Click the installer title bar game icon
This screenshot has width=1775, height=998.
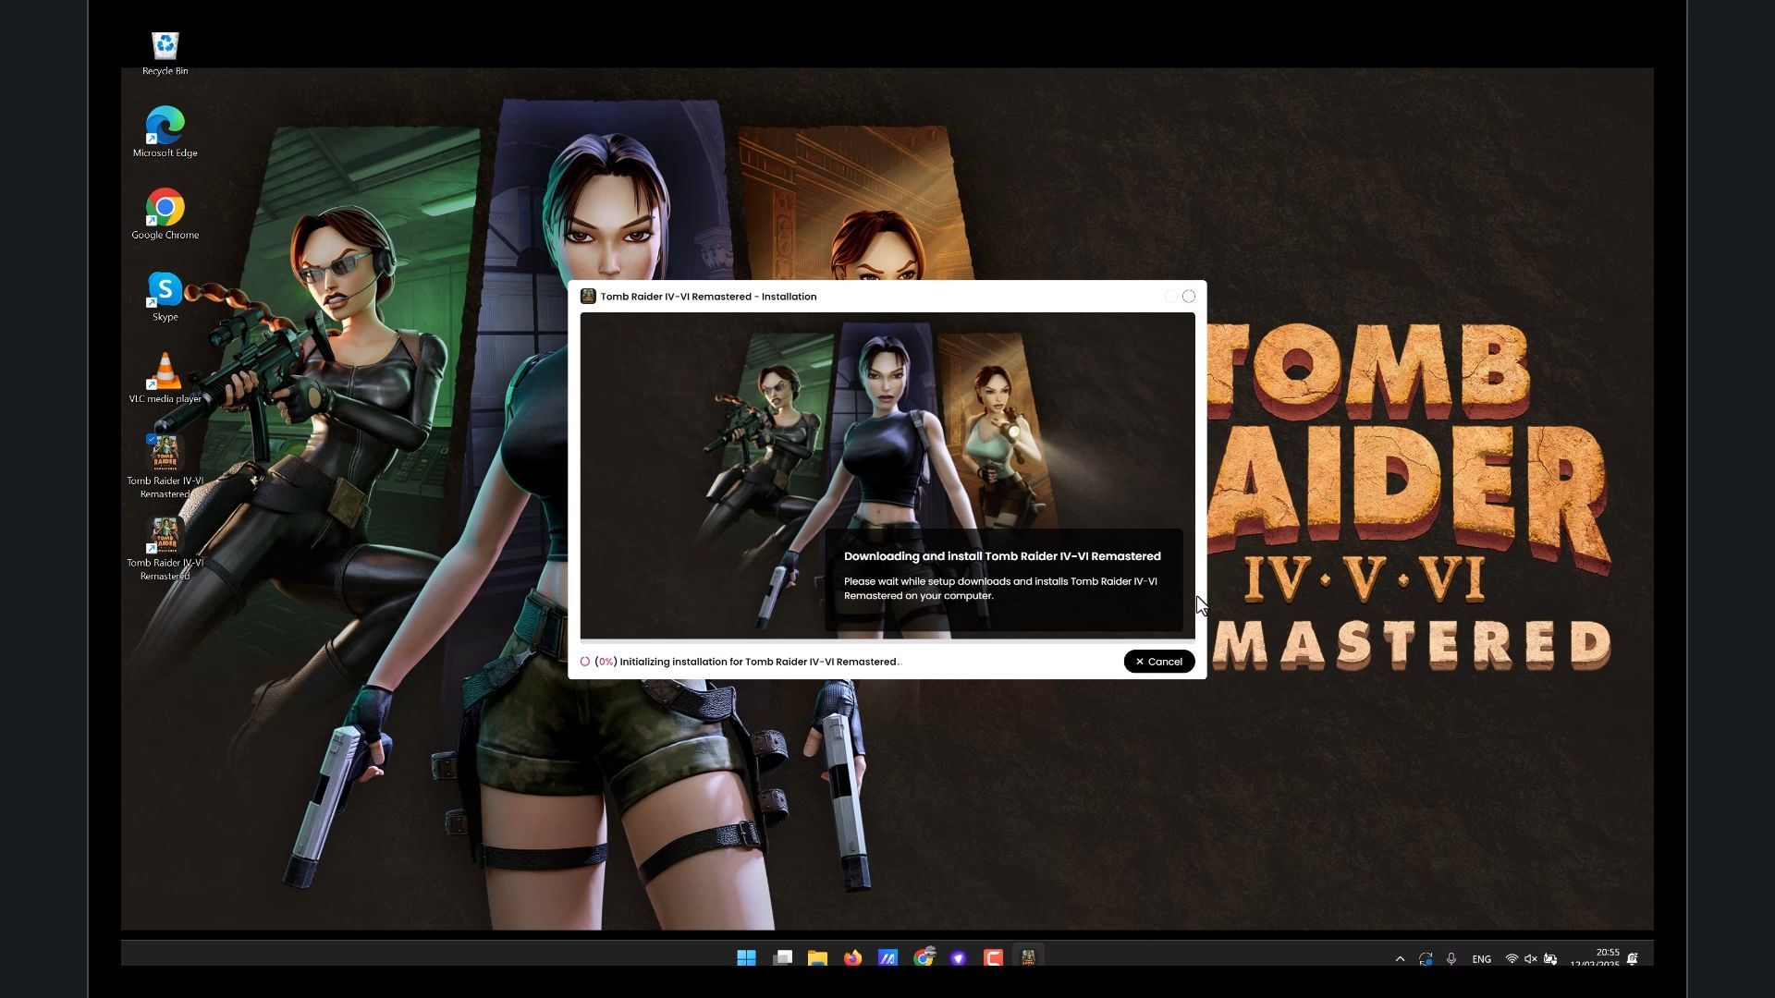(x=588, y=297)
